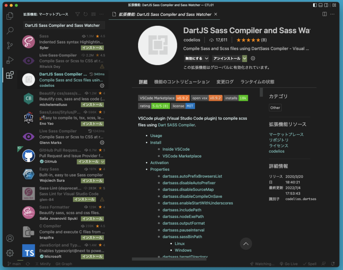Click the horizontal scrollbar under readme
Screen dimensions: 343x270
169,259
